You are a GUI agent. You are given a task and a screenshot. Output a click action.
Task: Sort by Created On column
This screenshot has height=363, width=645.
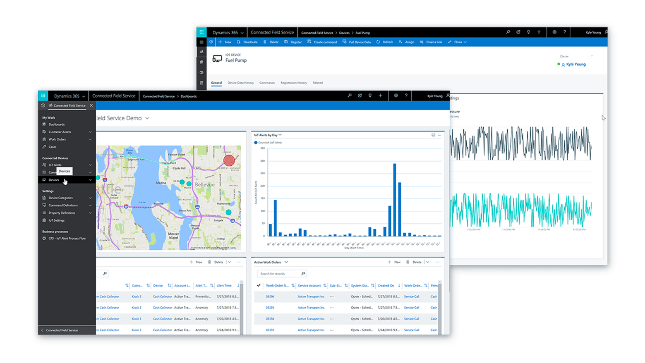386,285
